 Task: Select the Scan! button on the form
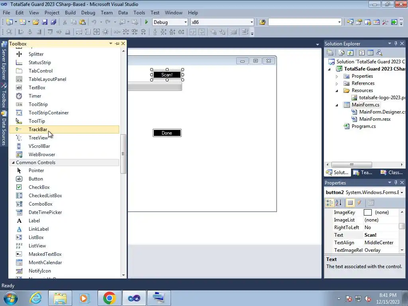point(167,75)
